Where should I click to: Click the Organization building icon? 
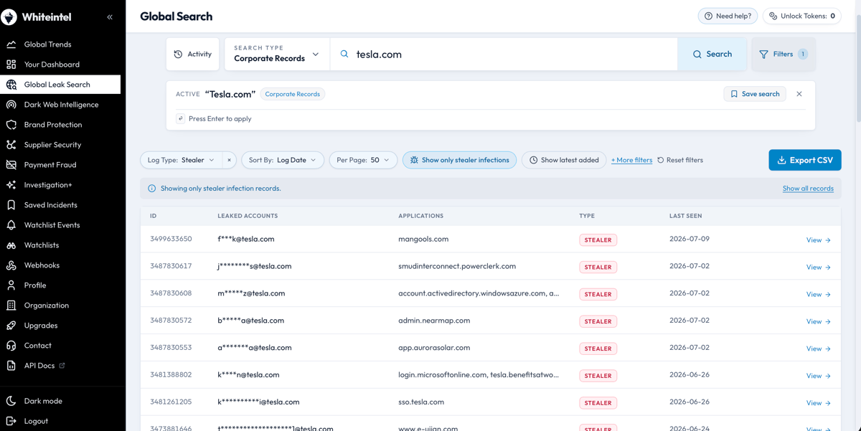click(x=11, y=306)
